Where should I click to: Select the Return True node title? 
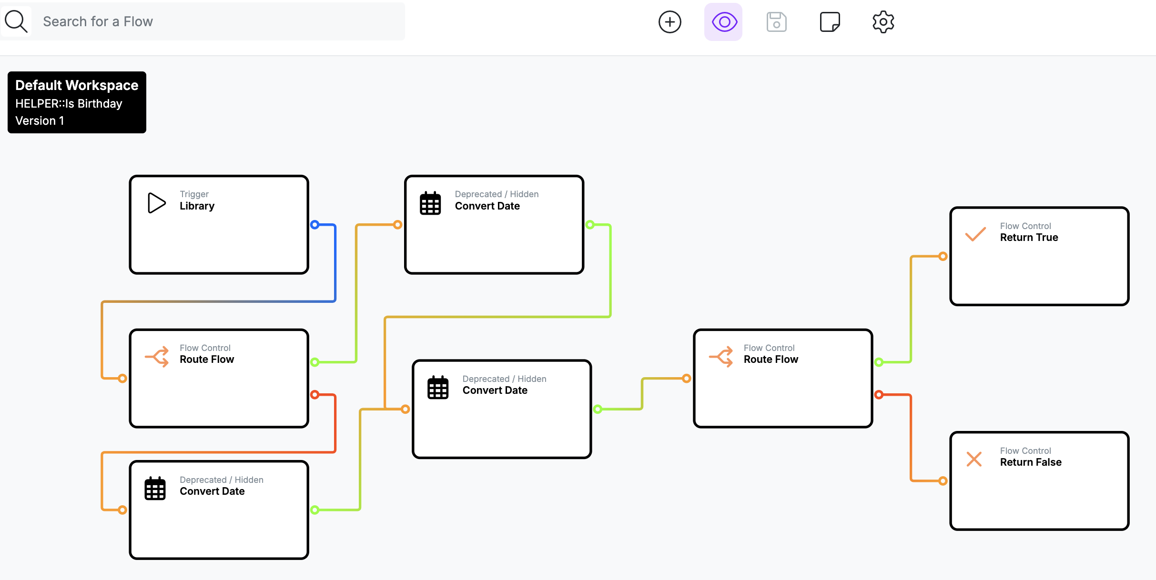[x=1029, y=238]
